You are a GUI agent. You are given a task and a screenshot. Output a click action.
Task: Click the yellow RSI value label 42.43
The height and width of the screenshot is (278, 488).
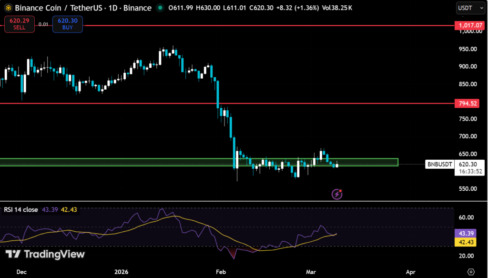click(466, 242)
